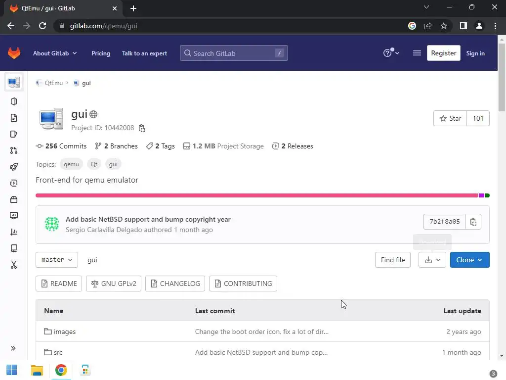The height and width of the screenshot is (380, 506).
Task: Open the help menu dropdown
Action: [x=391, y=52]
